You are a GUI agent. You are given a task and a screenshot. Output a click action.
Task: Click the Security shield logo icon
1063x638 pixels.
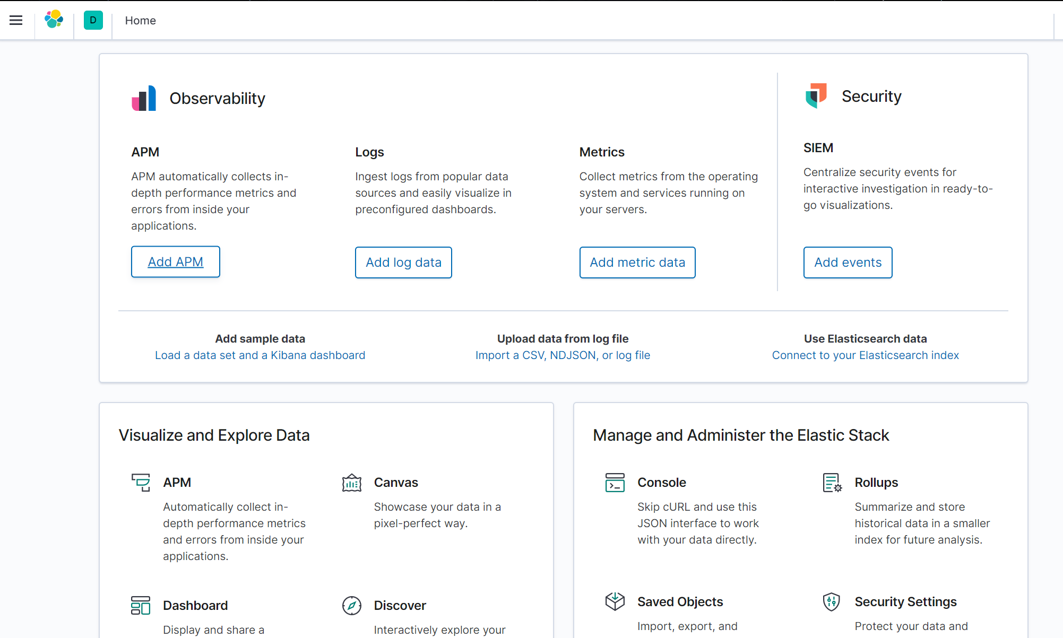[x=816, y=96]
